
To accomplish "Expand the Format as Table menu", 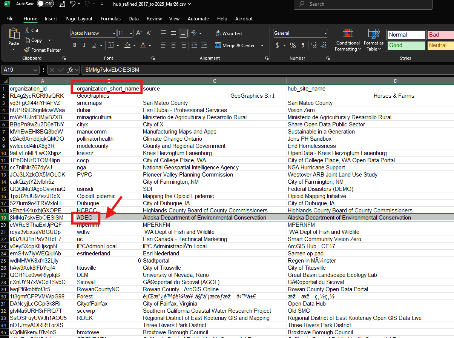I will (373, 40).
